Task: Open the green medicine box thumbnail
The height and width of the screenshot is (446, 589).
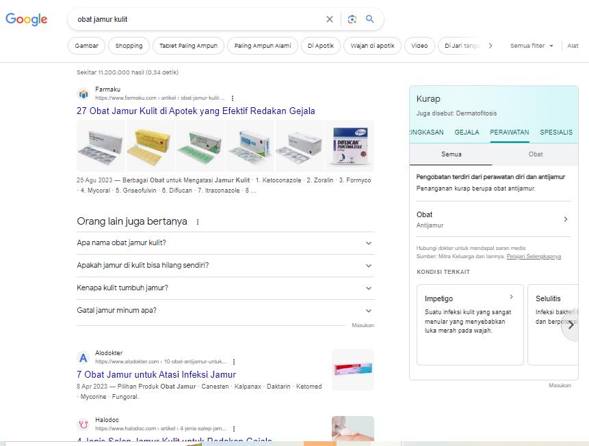Action: tap(200, 146)
